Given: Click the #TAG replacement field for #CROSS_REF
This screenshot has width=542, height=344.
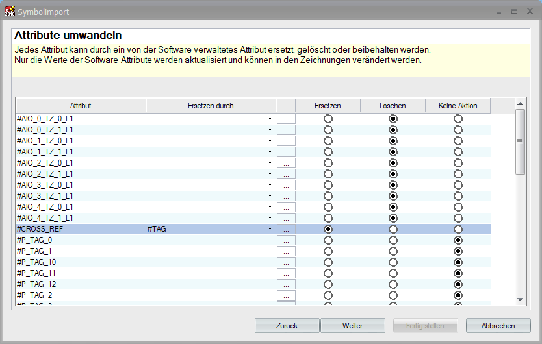Looking at the screenshot, I should [x=208, y=229].
